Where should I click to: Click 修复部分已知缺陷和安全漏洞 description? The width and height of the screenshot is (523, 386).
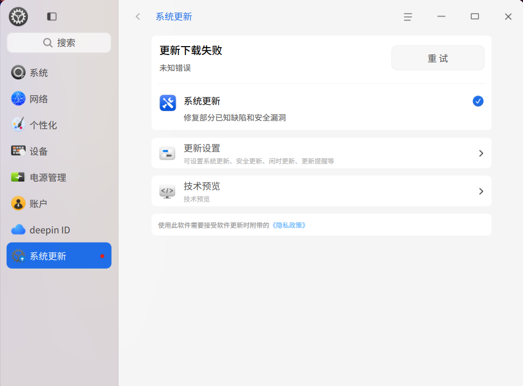tap(235, 117)
